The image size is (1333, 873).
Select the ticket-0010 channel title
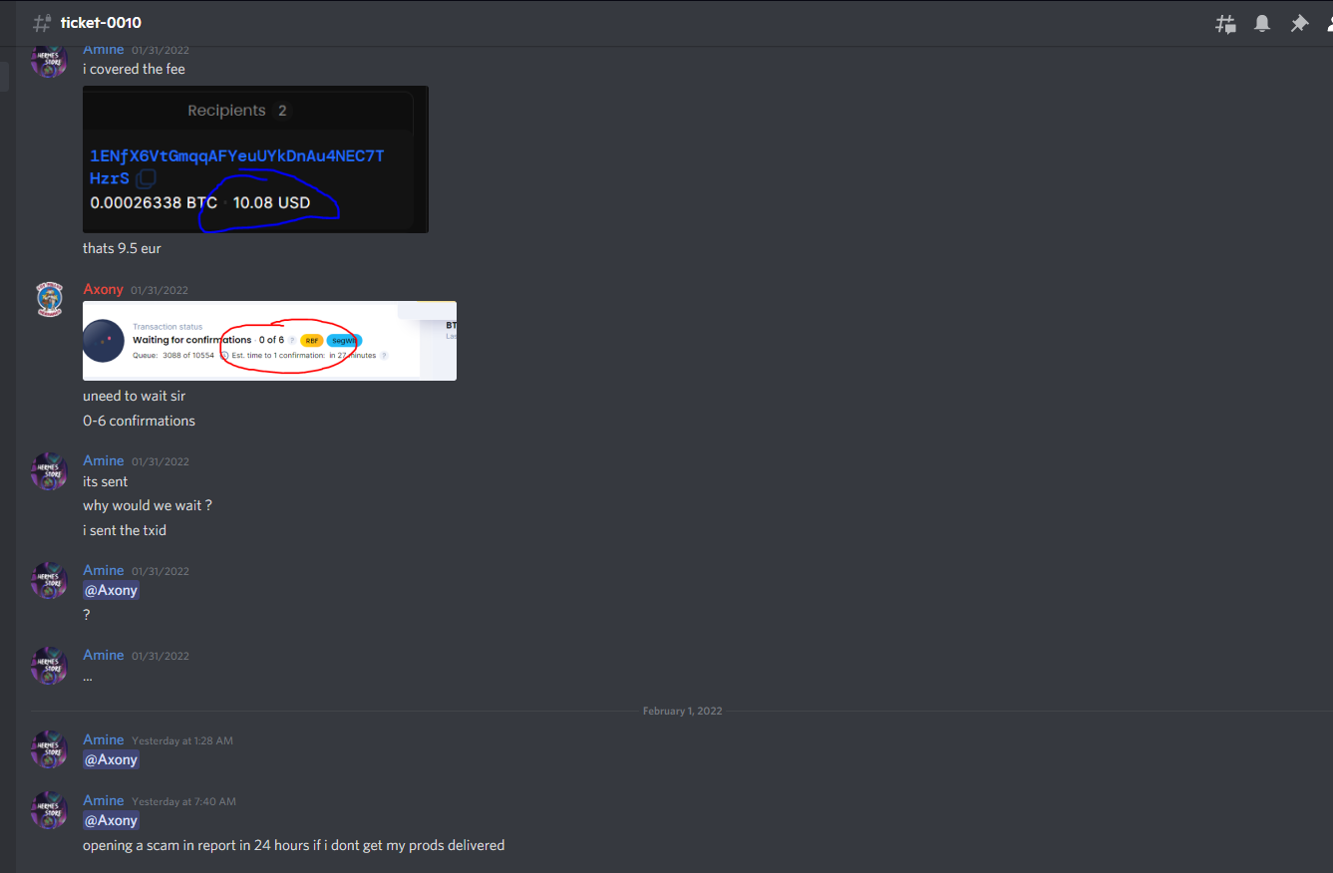tap(101, 23)
